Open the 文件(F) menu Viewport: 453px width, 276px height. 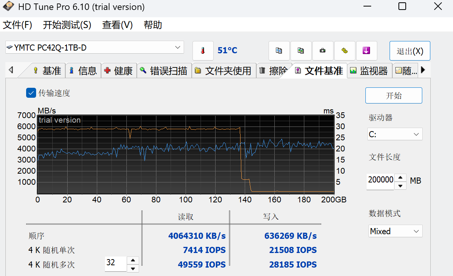coord(18,25)
